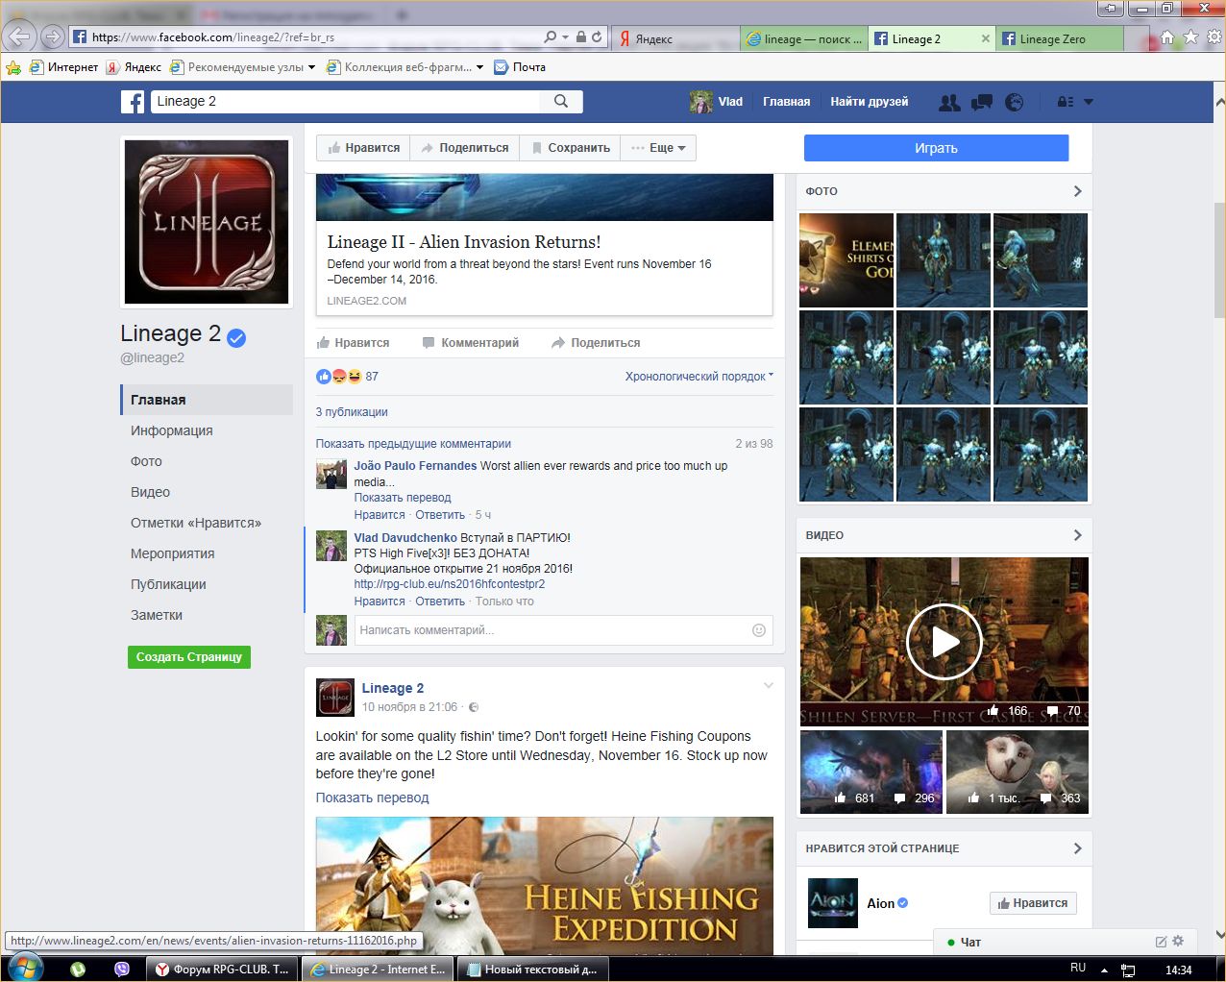This screenshot has width=1226, height=982.
Task: Open browser home icon
Action: click(1166, 37)
